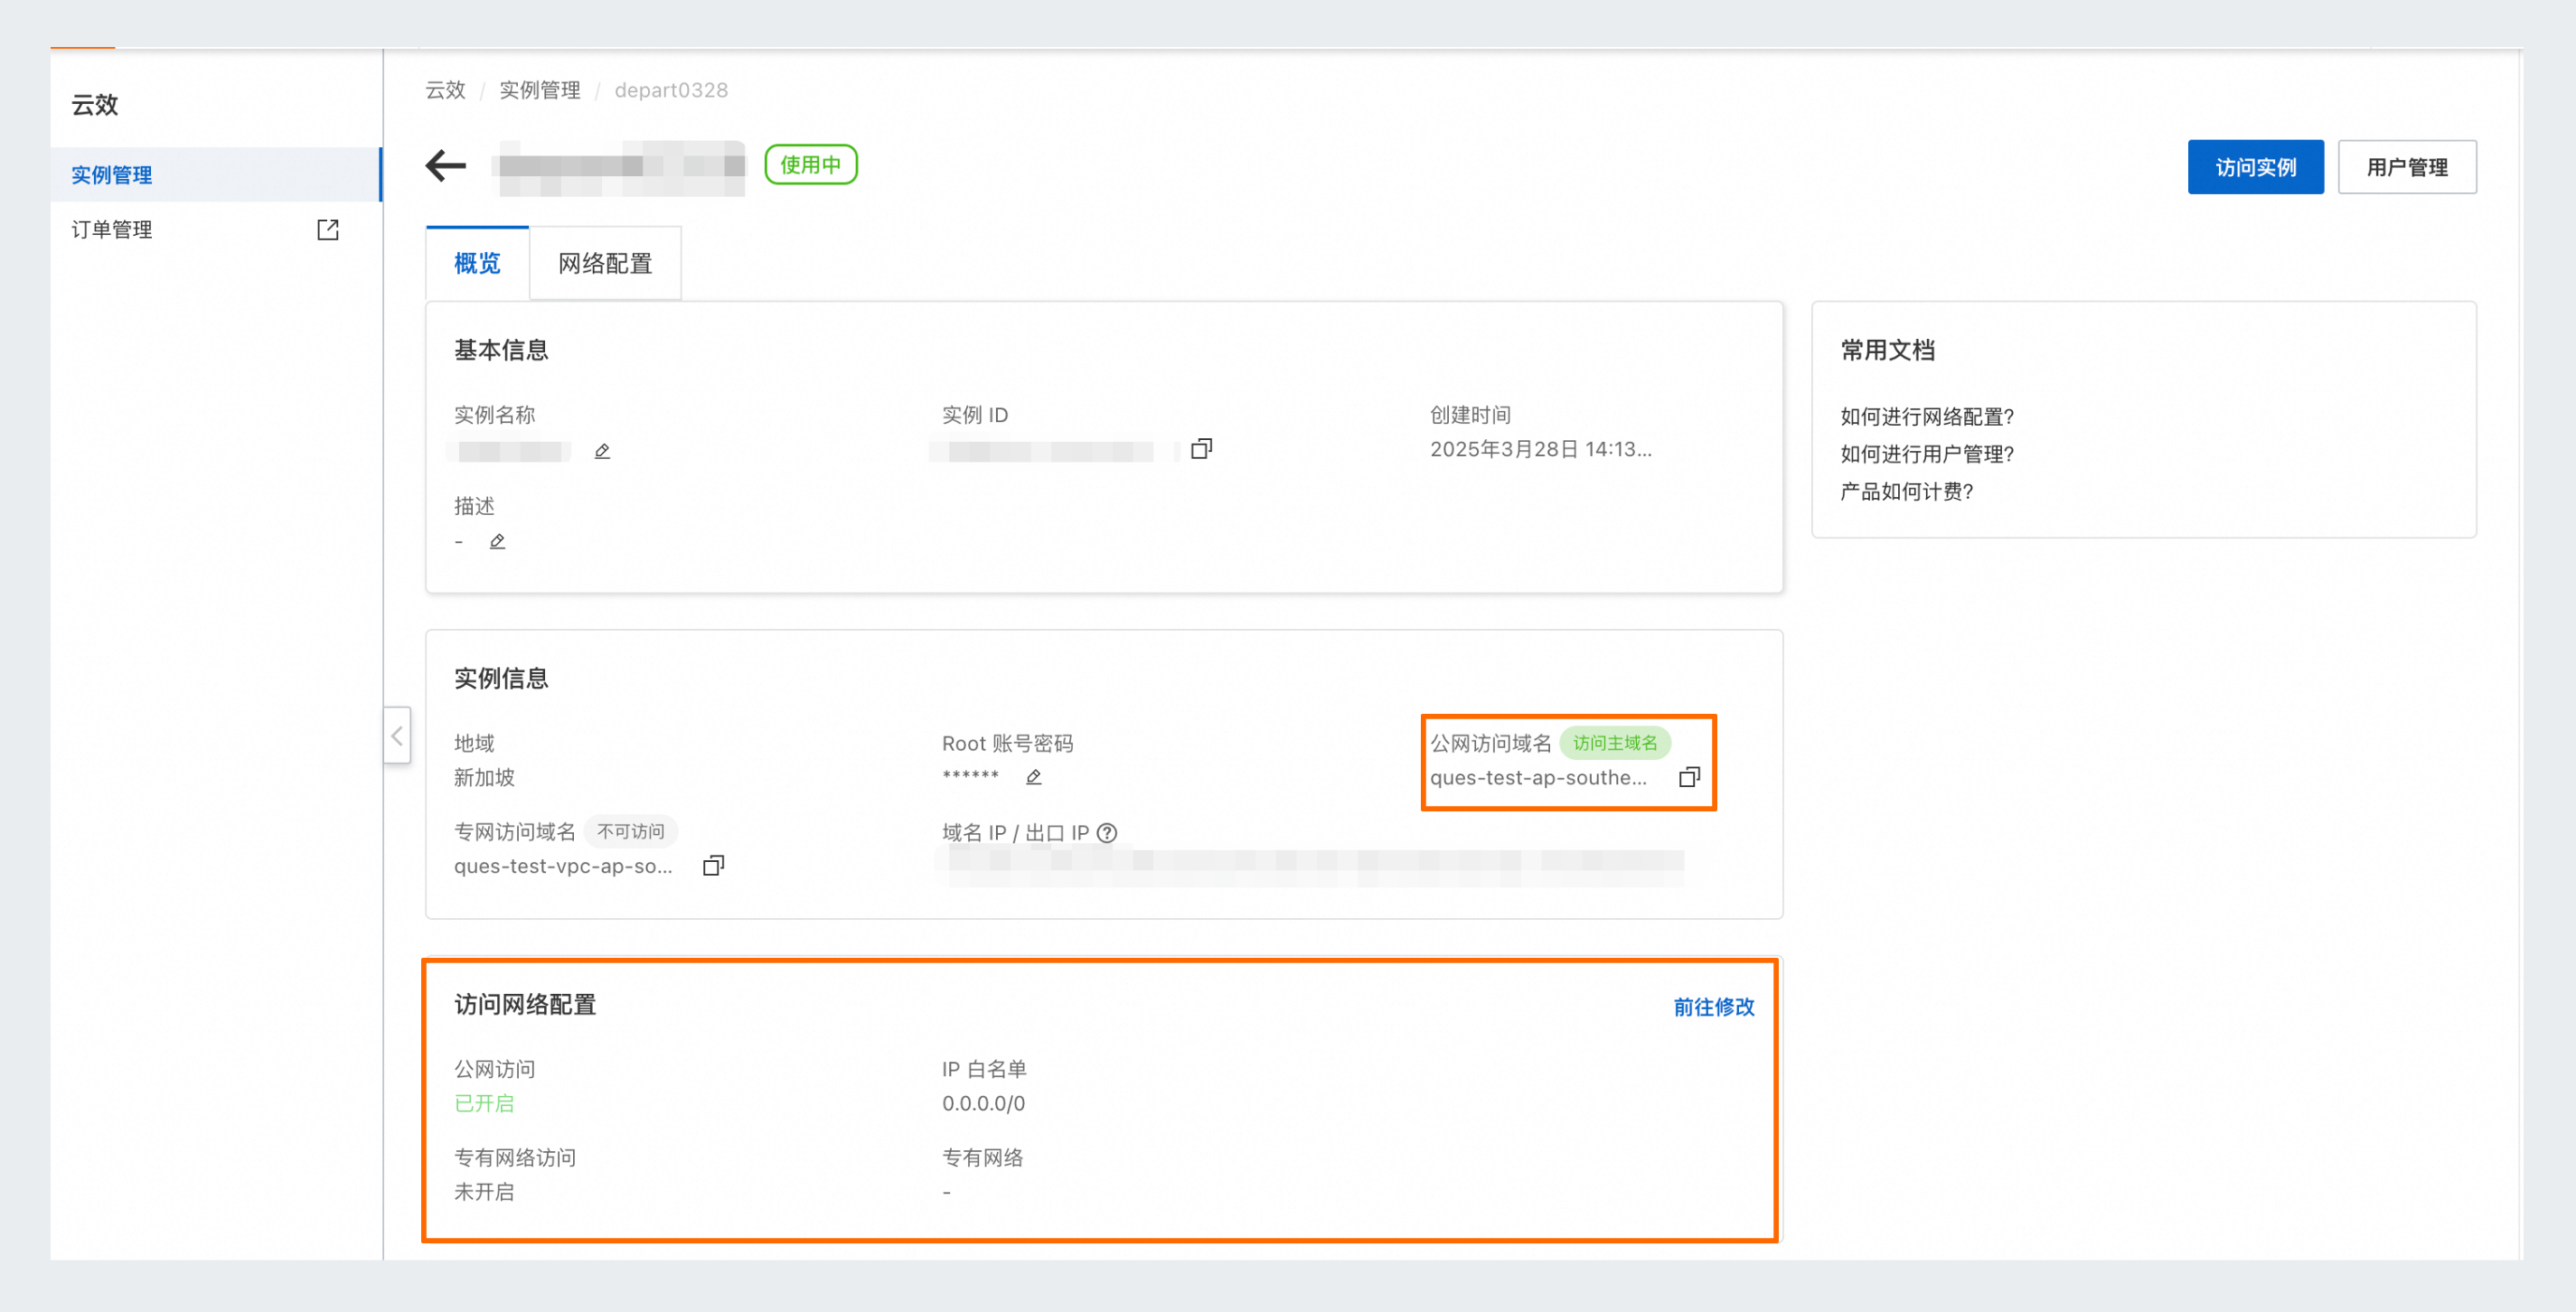Viewport: 2576px width, 1312px height.
Task: Switch to the 网络配置 tab
Action: 604,263
